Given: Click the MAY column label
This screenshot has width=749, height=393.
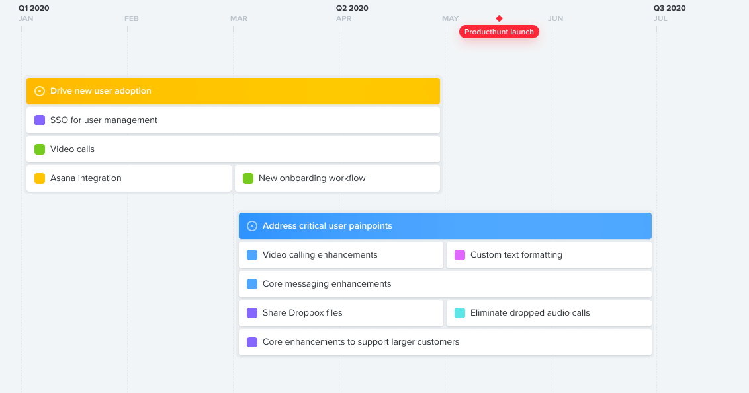Looking at the screenshot, I should tap(449, 18).
